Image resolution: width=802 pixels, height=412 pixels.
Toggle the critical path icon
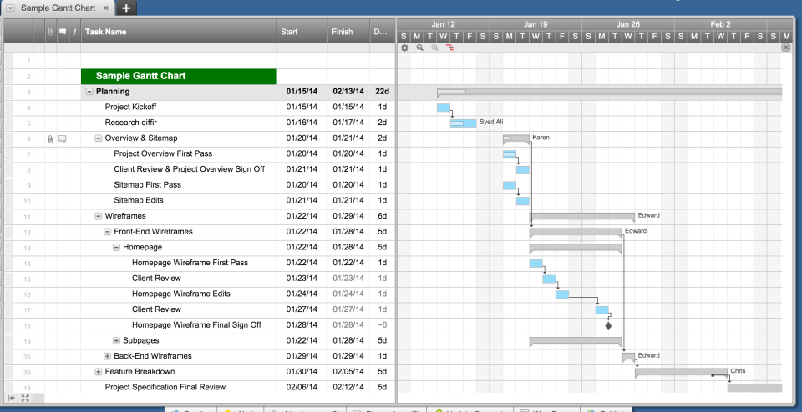450,48
